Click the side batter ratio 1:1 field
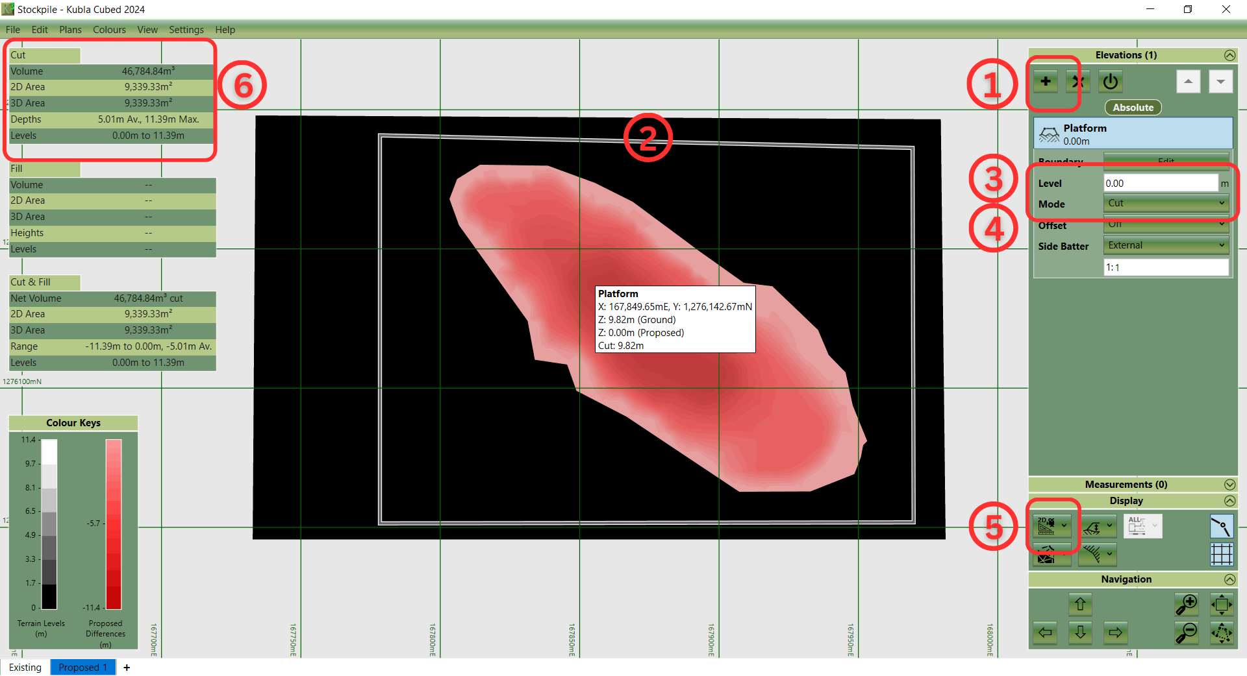Screen dimensions: 1247x676 [x=1166, y=267]
